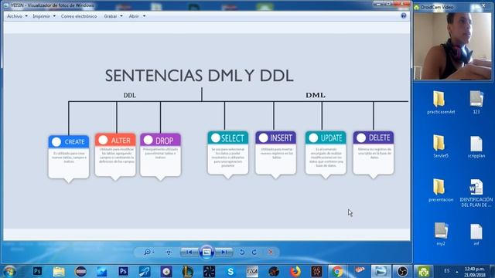Click the ES language indicator

pyautogui.click(x=447, y=271)
